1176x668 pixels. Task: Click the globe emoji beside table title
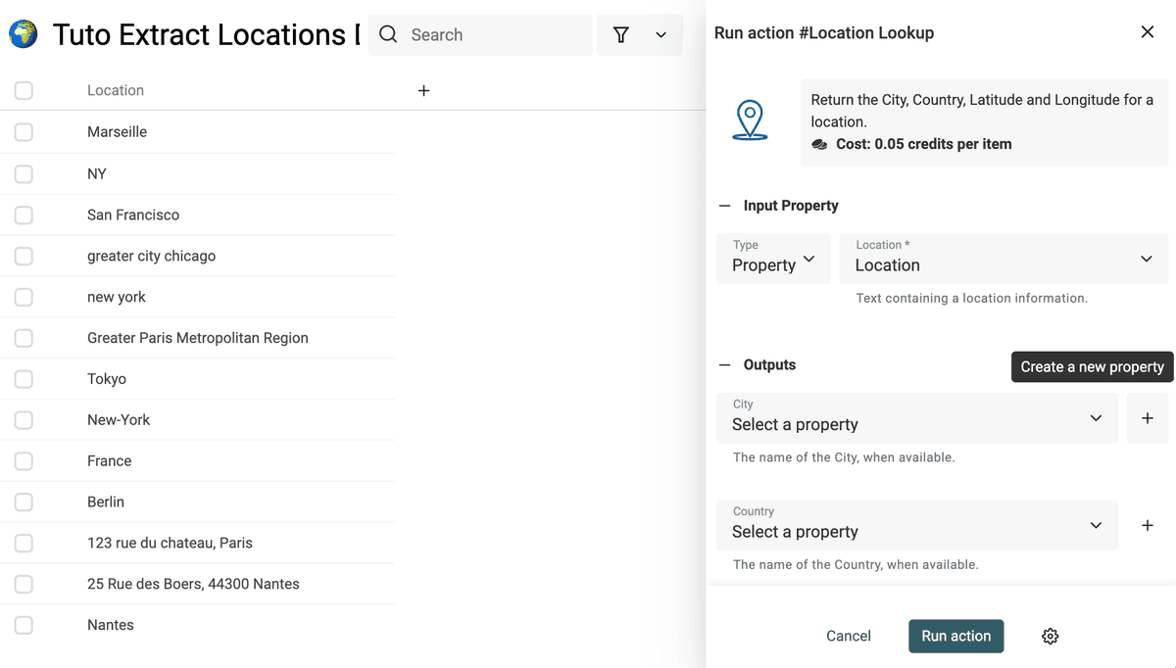pos(23,35)
